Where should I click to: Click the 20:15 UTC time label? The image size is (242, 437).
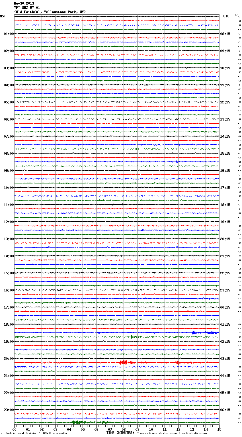point(225,239)
